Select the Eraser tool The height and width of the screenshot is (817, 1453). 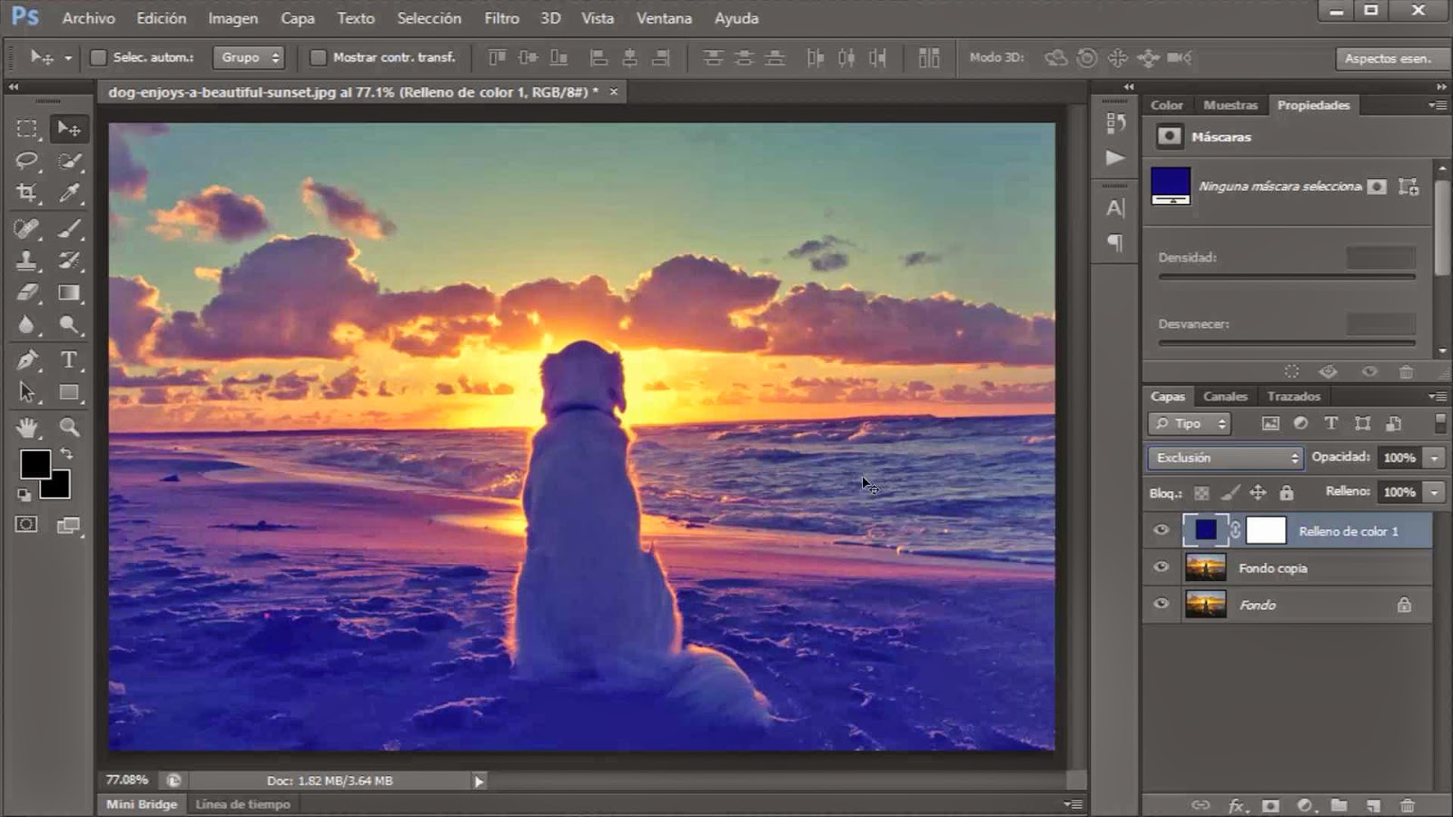27,292
